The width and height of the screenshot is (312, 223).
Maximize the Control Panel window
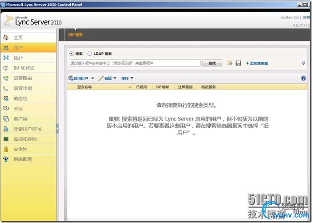coord(305,4)
